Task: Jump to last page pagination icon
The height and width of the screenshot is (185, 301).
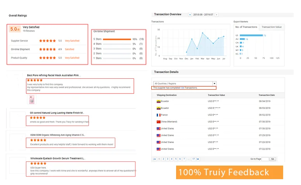Action: click(197, 159)
